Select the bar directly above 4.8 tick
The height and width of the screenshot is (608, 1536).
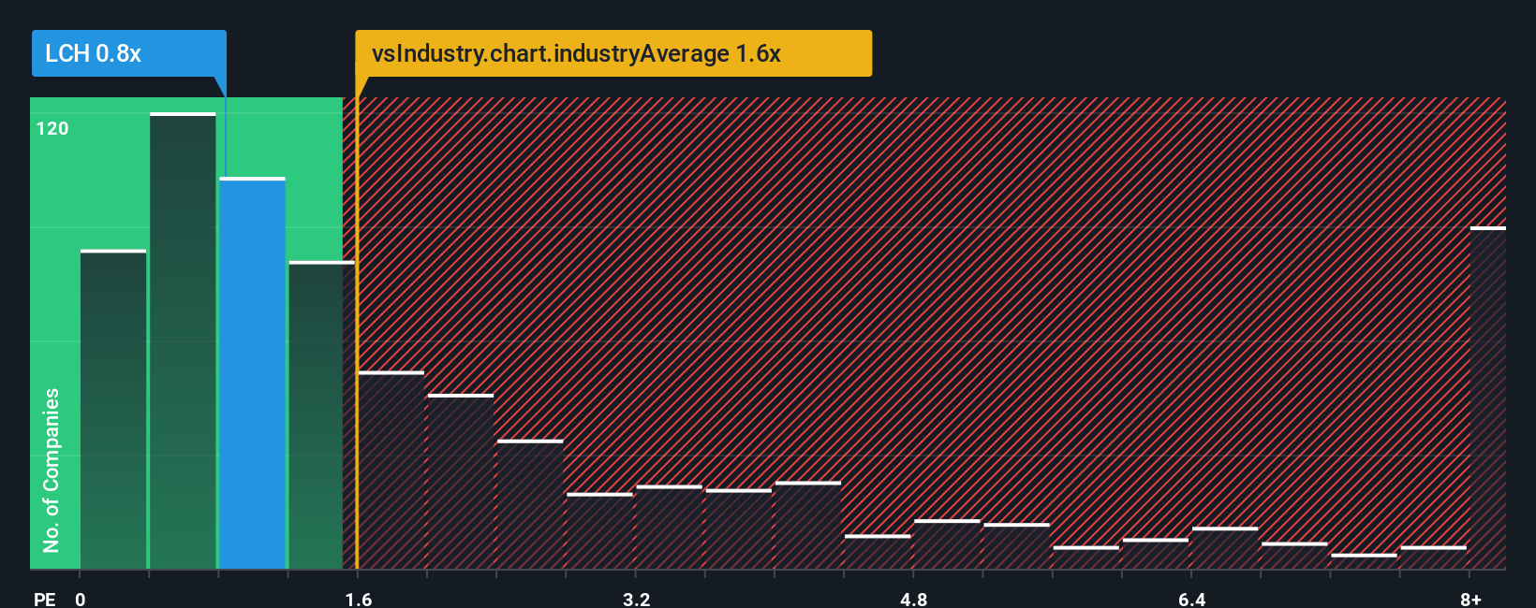point(947,543)
